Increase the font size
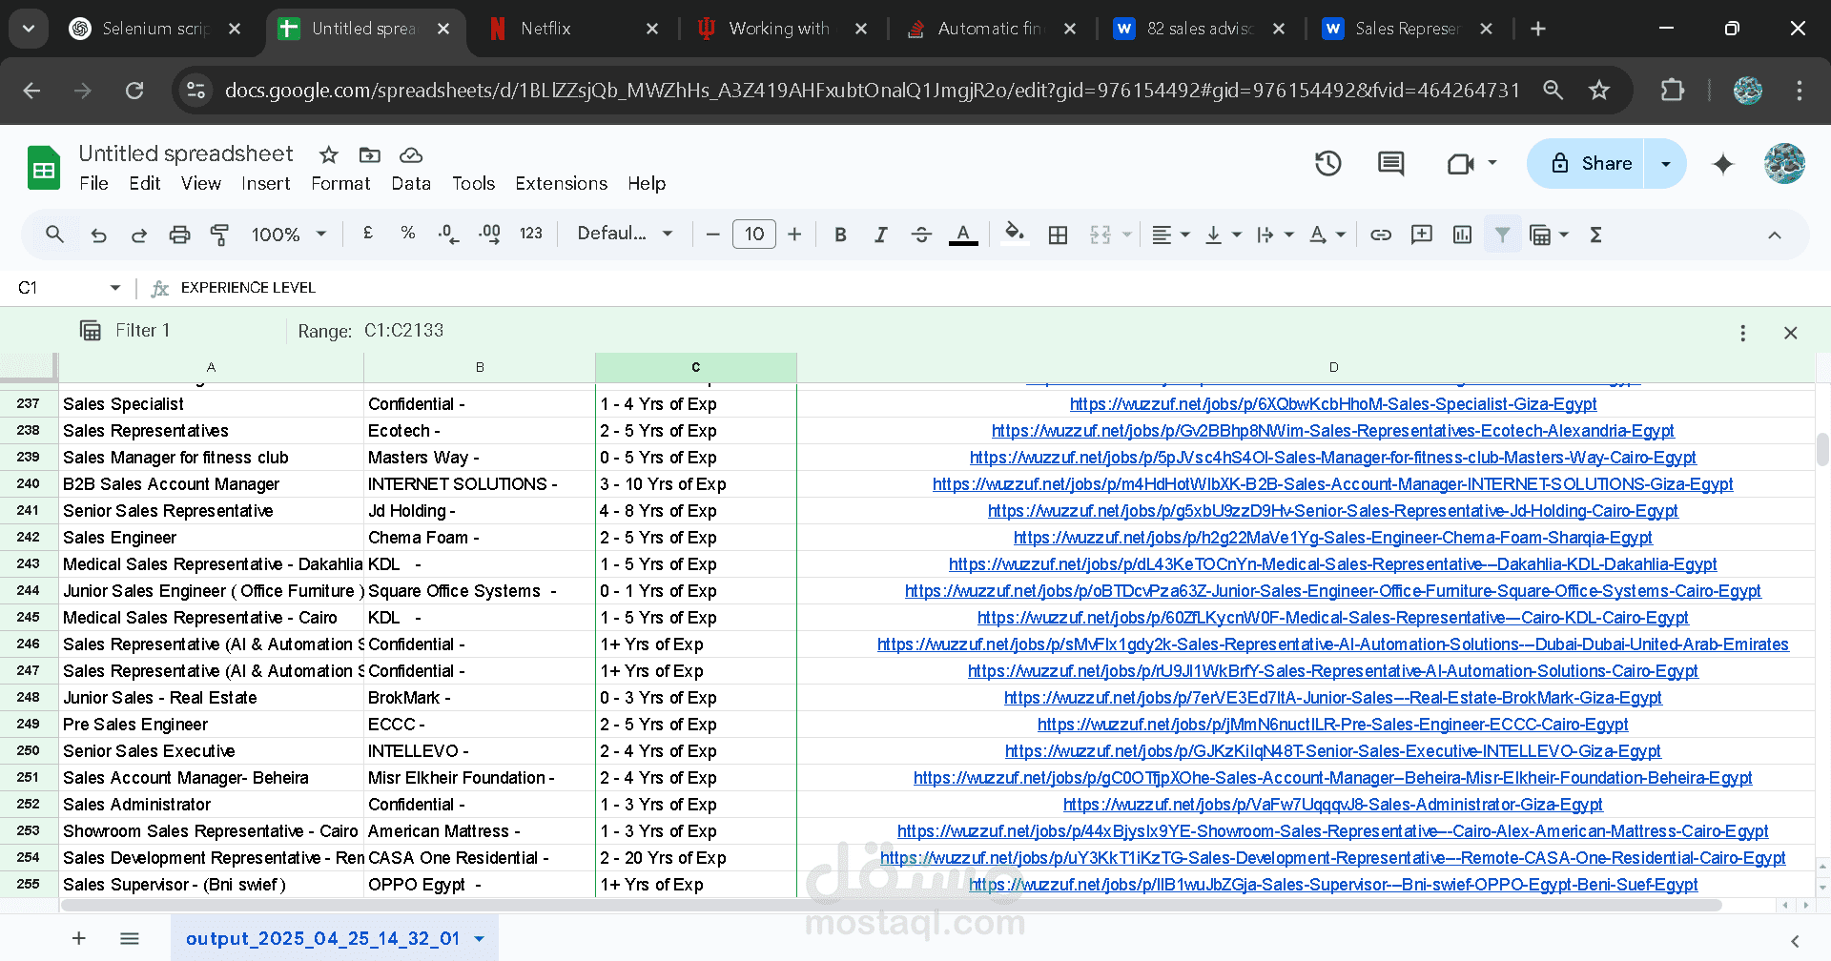The width and height of the screenshot is (1831, 961). click(x=794, y=235)
